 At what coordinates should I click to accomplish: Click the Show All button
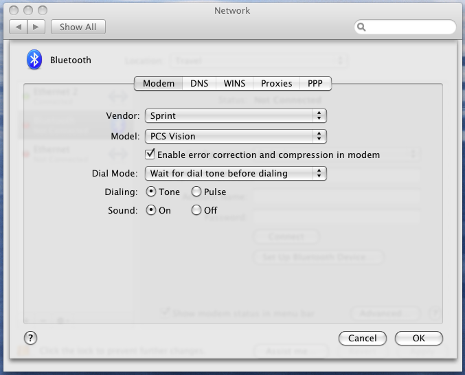(78, 27)
